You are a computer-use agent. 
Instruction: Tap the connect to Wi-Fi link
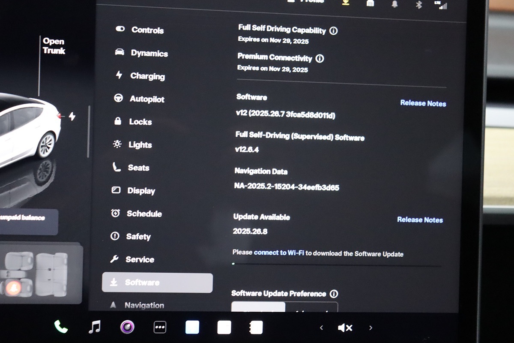tap(279, 253)
